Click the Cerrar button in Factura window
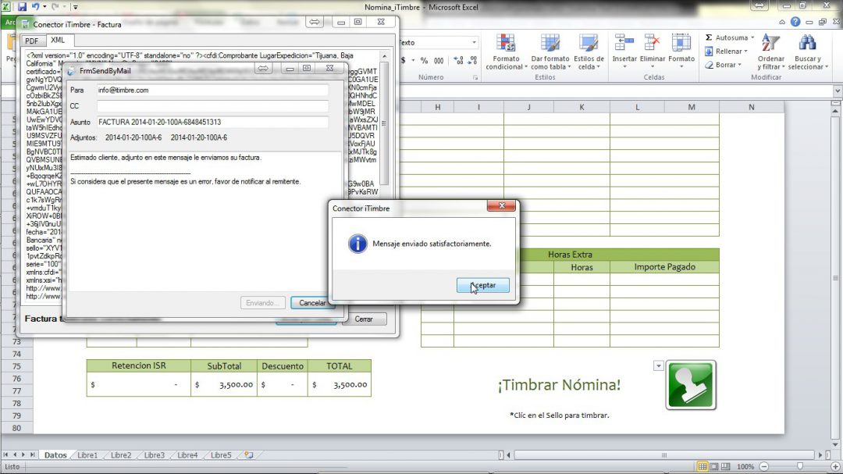 [364, 319]
